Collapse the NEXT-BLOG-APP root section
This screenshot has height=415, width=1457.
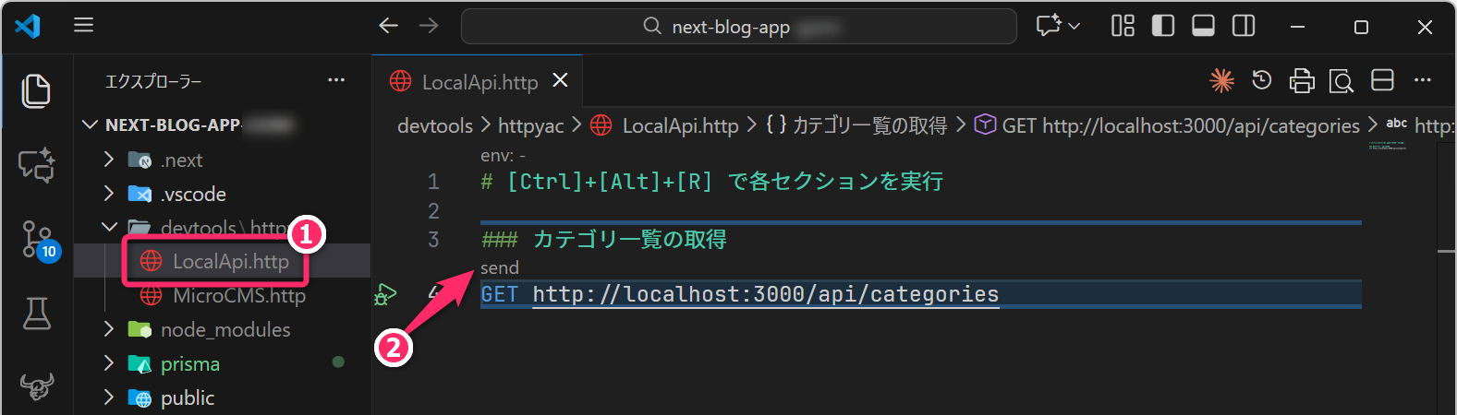(91, 125)
